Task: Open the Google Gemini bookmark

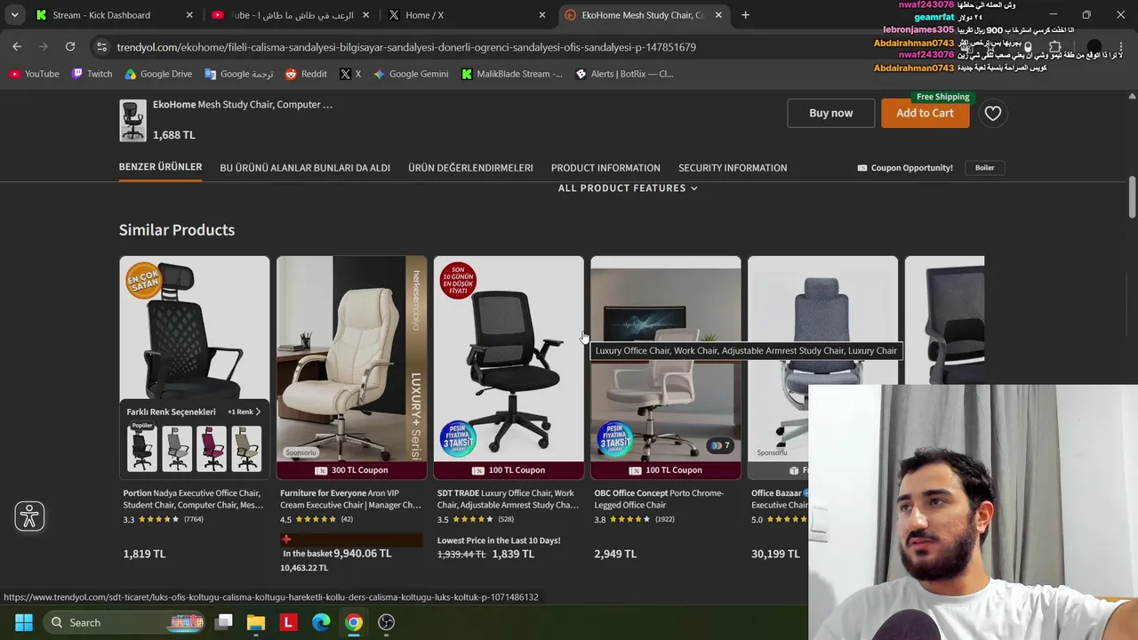Action: click(410, 74)
